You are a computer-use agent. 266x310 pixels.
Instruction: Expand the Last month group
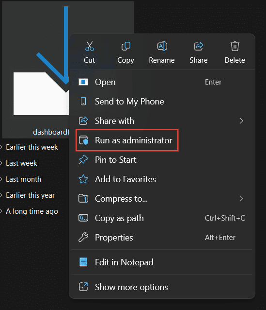[x=1, y=179]
